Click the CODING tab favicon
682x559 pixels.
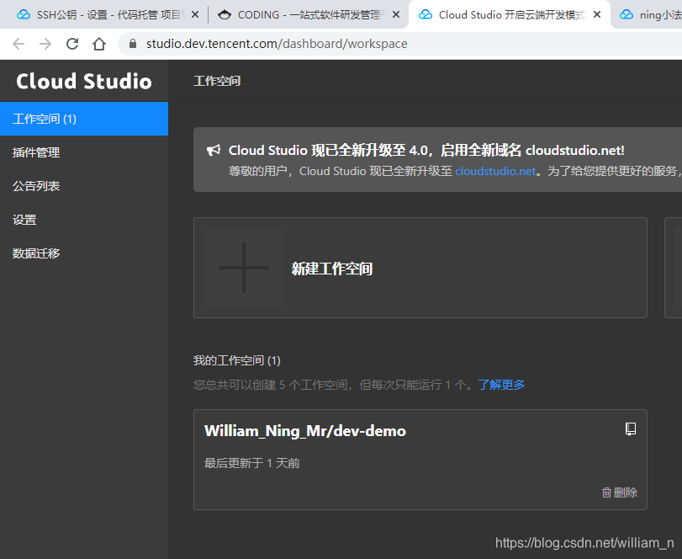point(224,15)
